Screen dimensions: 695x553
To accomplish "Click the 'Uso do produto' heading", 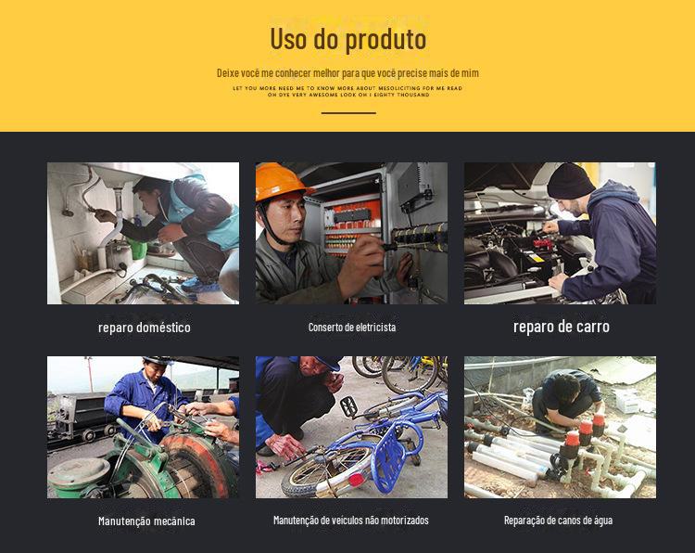I will tap(347, 39).
